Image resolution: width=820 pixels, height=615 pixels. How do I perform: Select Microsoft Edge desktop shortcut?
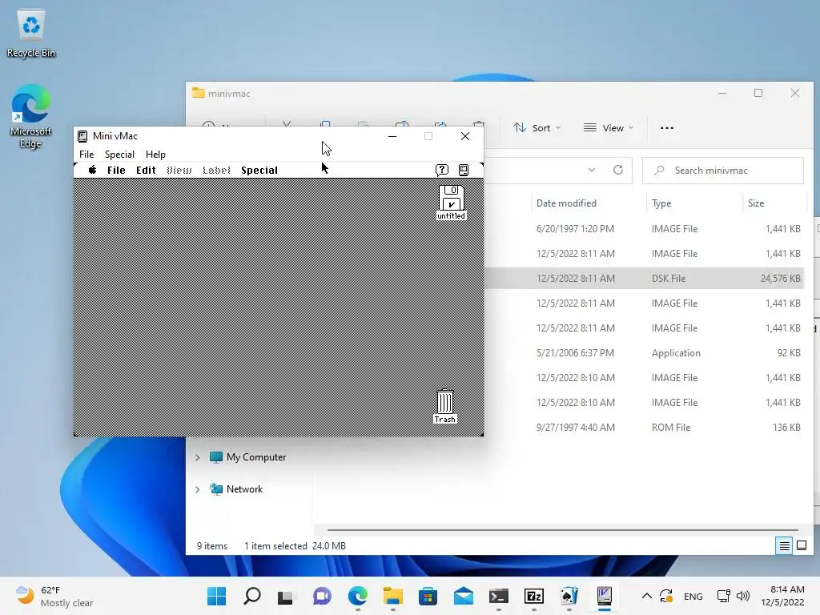31,117
